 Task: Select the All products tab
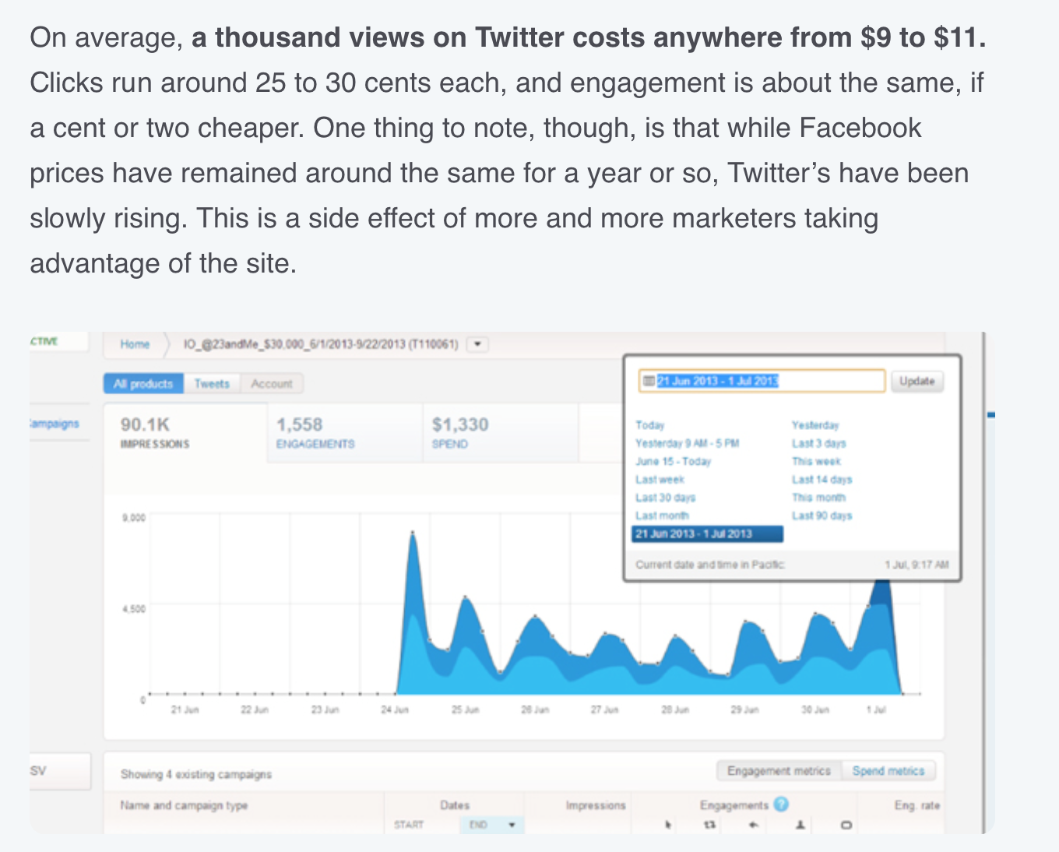tap(143, 383)
